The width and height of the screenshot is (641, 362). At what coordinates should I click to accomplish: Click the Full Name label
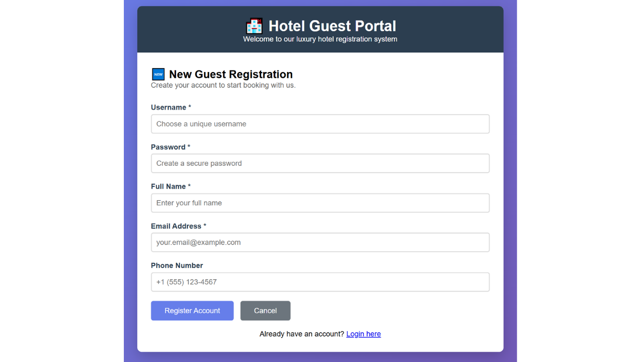pos(168,186)
